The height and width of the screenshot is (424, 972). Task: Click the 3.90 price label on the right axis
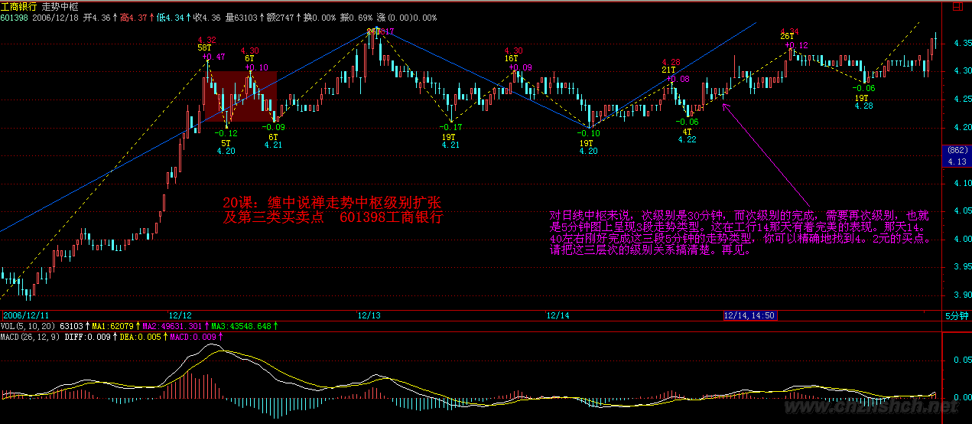point(961,295)
